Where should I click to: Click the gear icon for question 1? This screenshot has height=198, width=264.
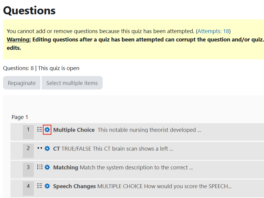pyautogui.click(x=47, y=130)
